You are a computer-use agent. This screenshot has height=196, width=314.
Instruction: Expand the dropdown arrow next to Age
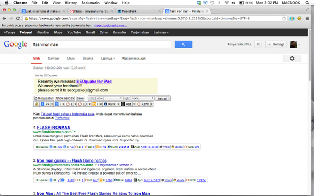click(x=134, y=104)
